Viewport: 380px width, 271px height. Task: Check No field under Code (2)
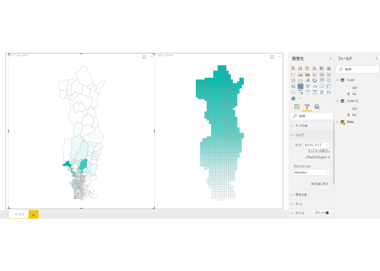click(344, 115)
